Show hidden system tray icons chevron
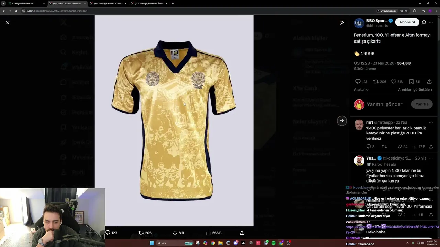440x247 pixels. (408, 243)
